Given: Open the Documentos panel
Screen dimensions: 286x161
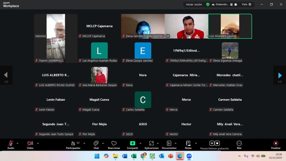Looking at the screenshot, I should [169, 144].
